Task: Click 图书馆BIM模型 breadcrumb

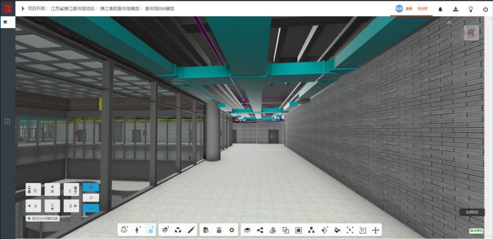Action: (160, 9)
